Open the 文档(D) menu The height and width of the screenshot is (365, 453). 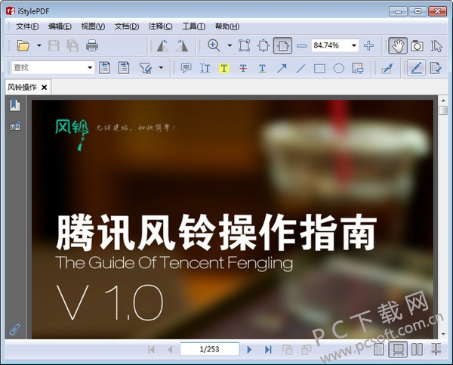coord(127,26)
